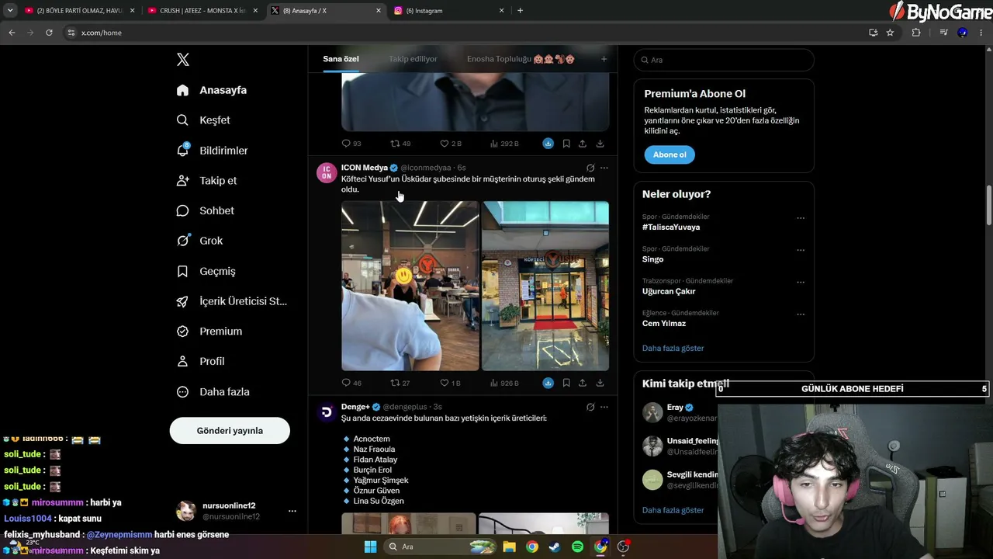The image size is (993, 559).
Task: Reply to the ICON Medya post
Action: (x=346, y=383)
